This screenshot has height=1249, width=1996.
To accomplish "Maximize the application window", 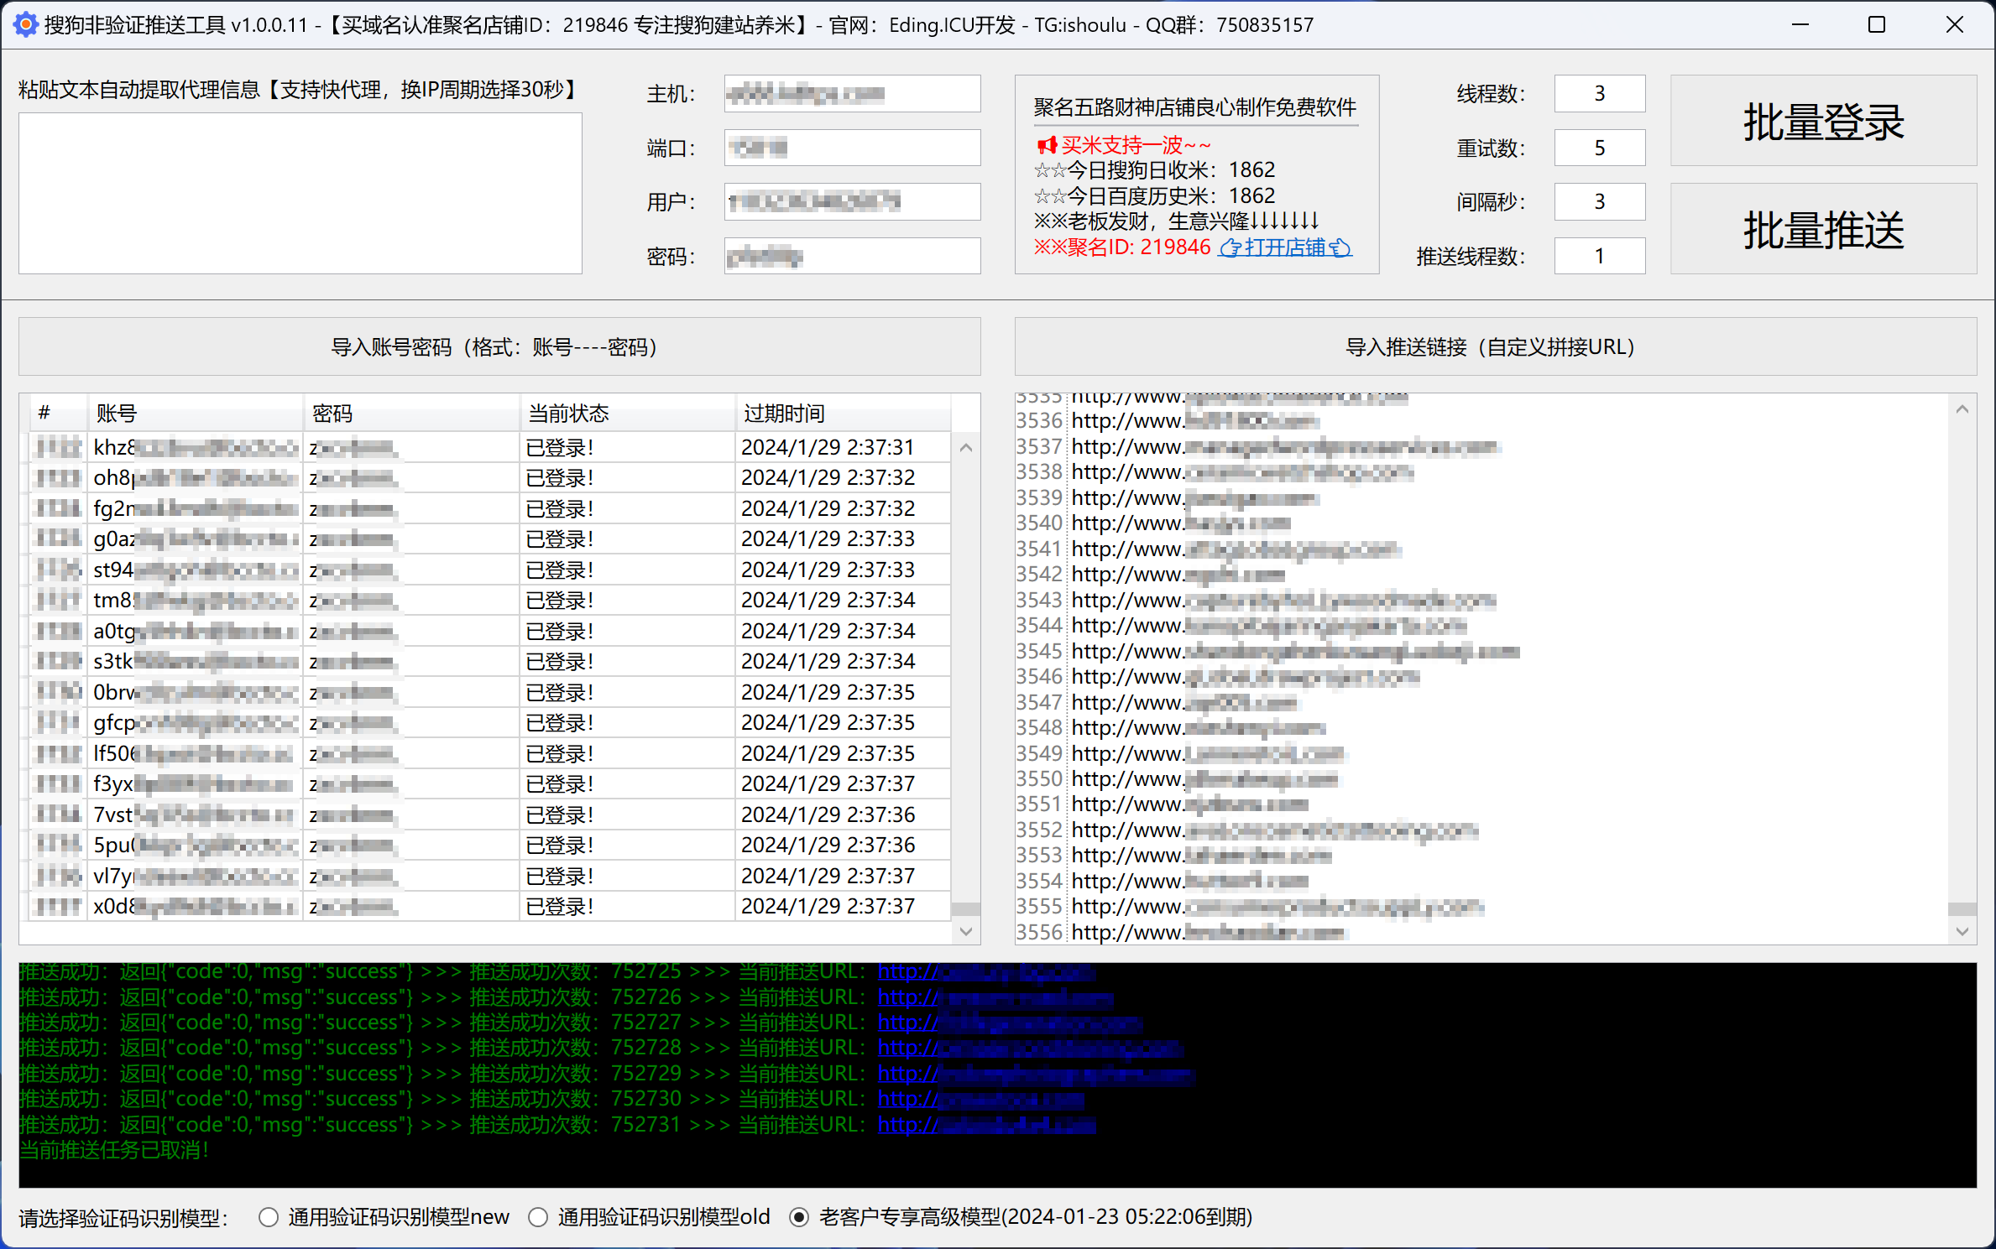I will pos(1877,25).
